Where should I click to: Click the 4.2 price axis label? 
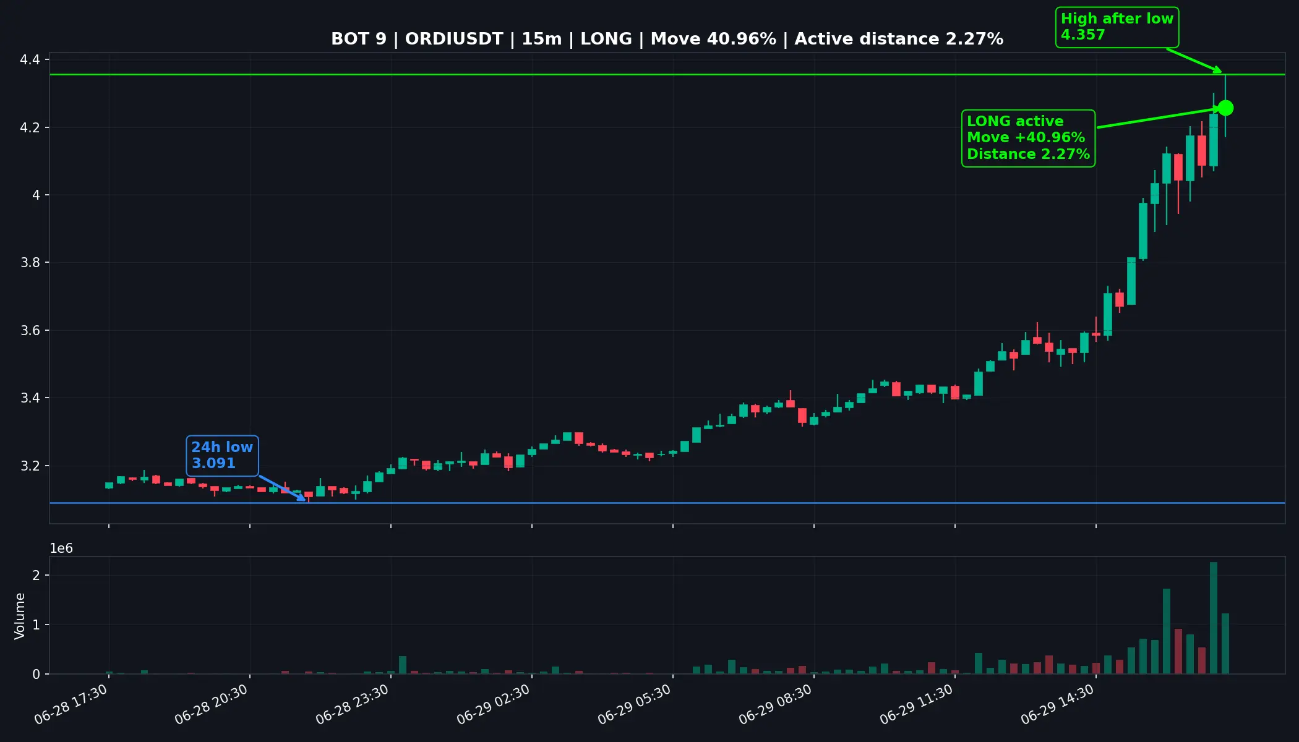30,128
